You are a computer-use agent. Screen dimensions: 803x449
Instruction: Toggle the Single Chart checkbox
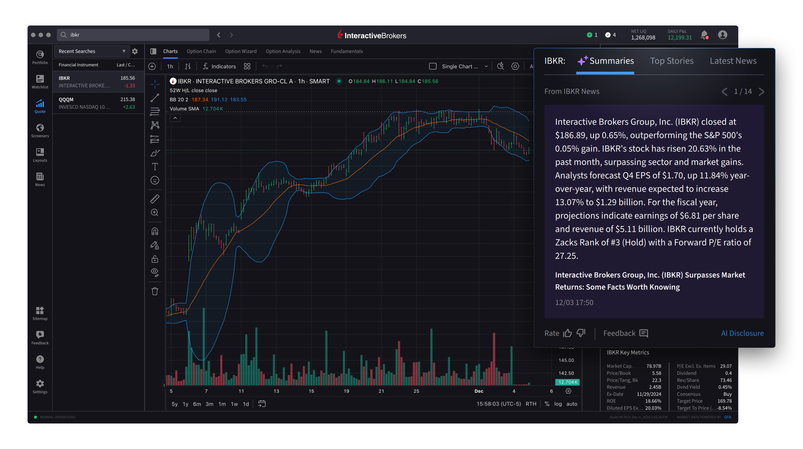click(x=433, y=66)
